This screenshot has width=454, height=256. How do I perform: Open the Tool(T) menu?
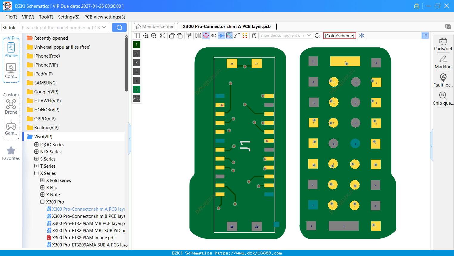point(46,17)
